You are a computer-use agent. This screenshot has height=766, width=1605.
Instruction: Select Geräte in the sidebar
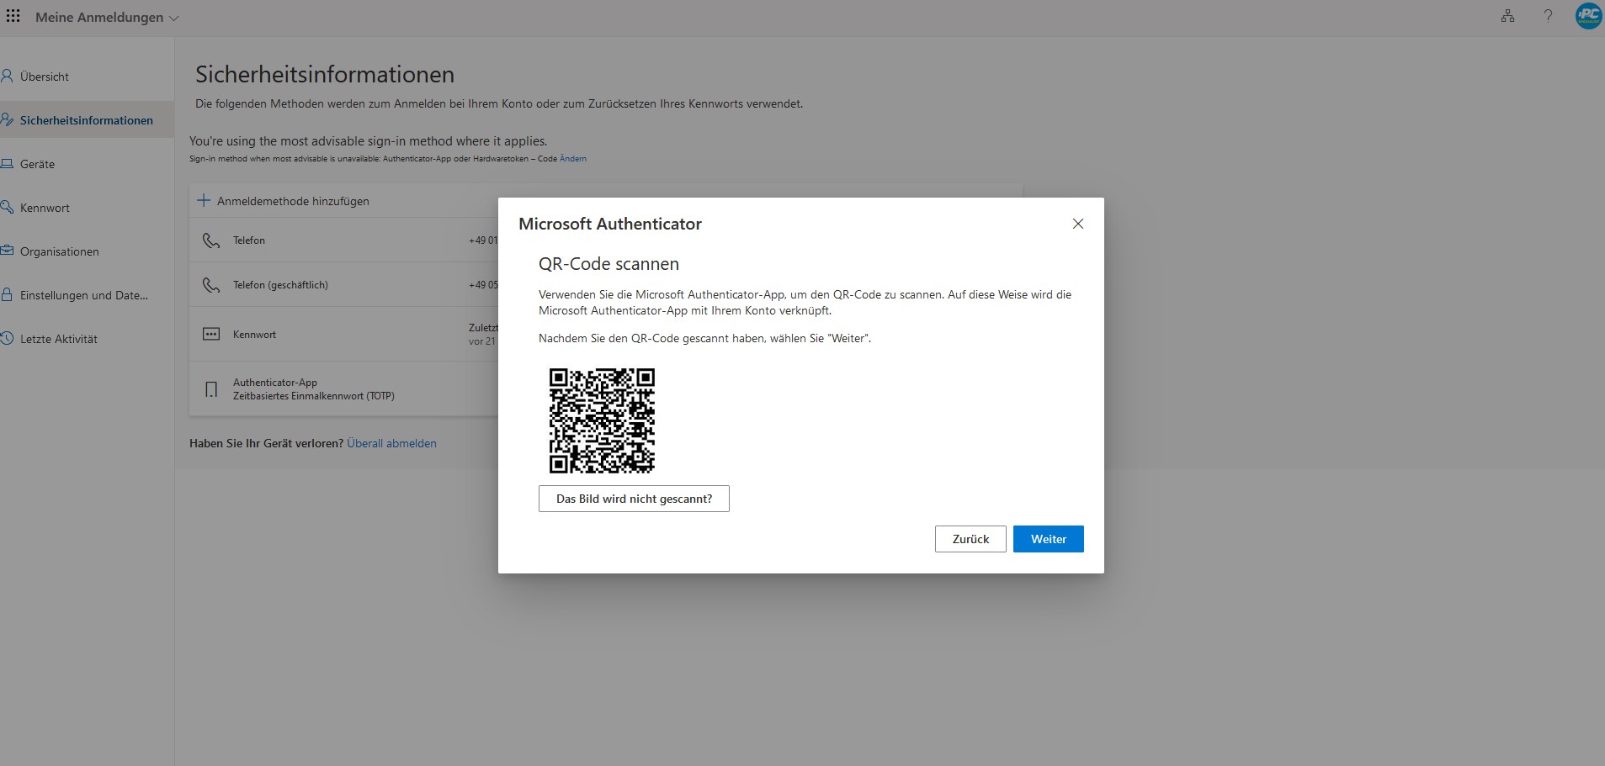click(x=37, y=164)
